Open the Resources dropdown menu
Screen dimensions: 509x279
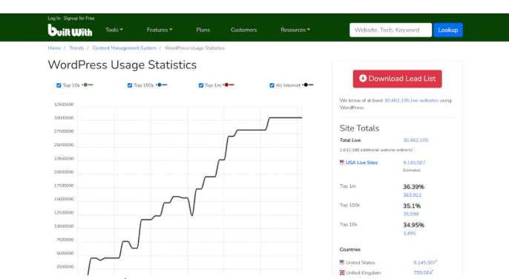[x=295, y=30]
